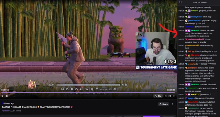Click the '2,054 views' text
Viewport: 220px width, 117px height.
pyautogui.click(x=16, y=111)
